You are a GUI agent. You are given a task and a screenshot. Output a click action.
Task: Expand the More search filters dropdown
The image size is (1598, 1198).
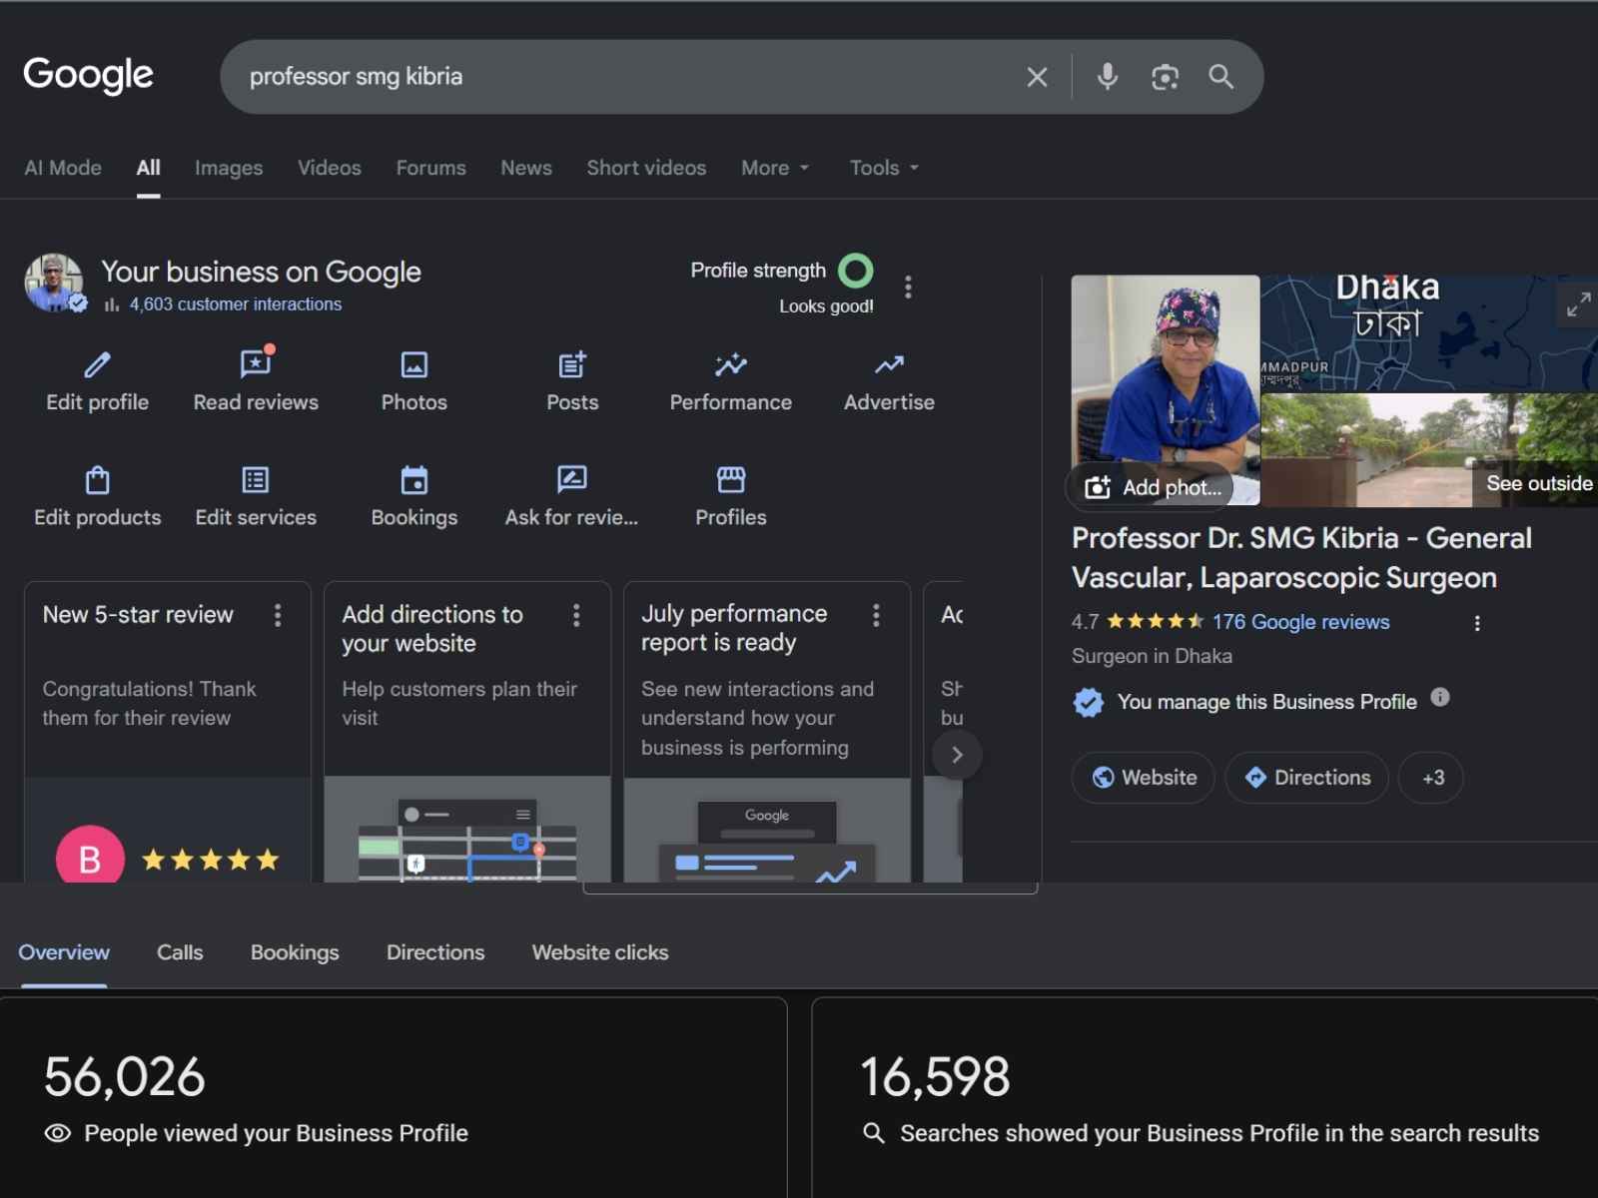775,168
